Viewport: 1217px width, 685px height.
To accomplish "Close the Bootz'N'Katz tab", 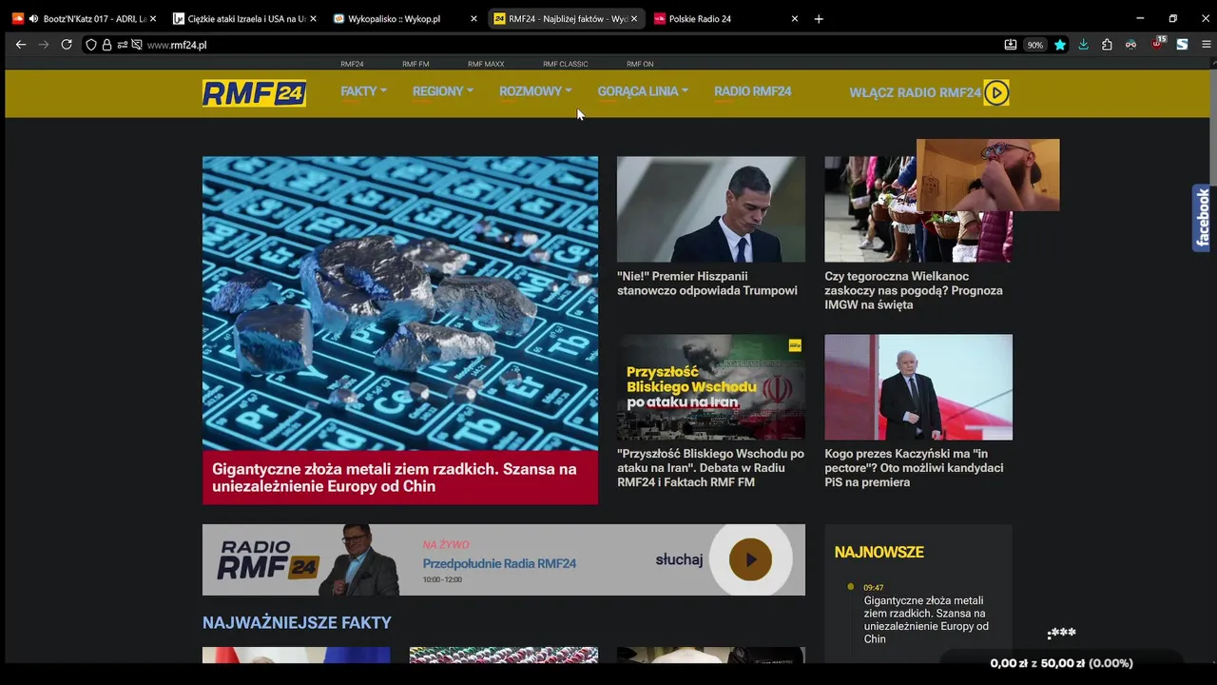I will click(x=152, y=19).
